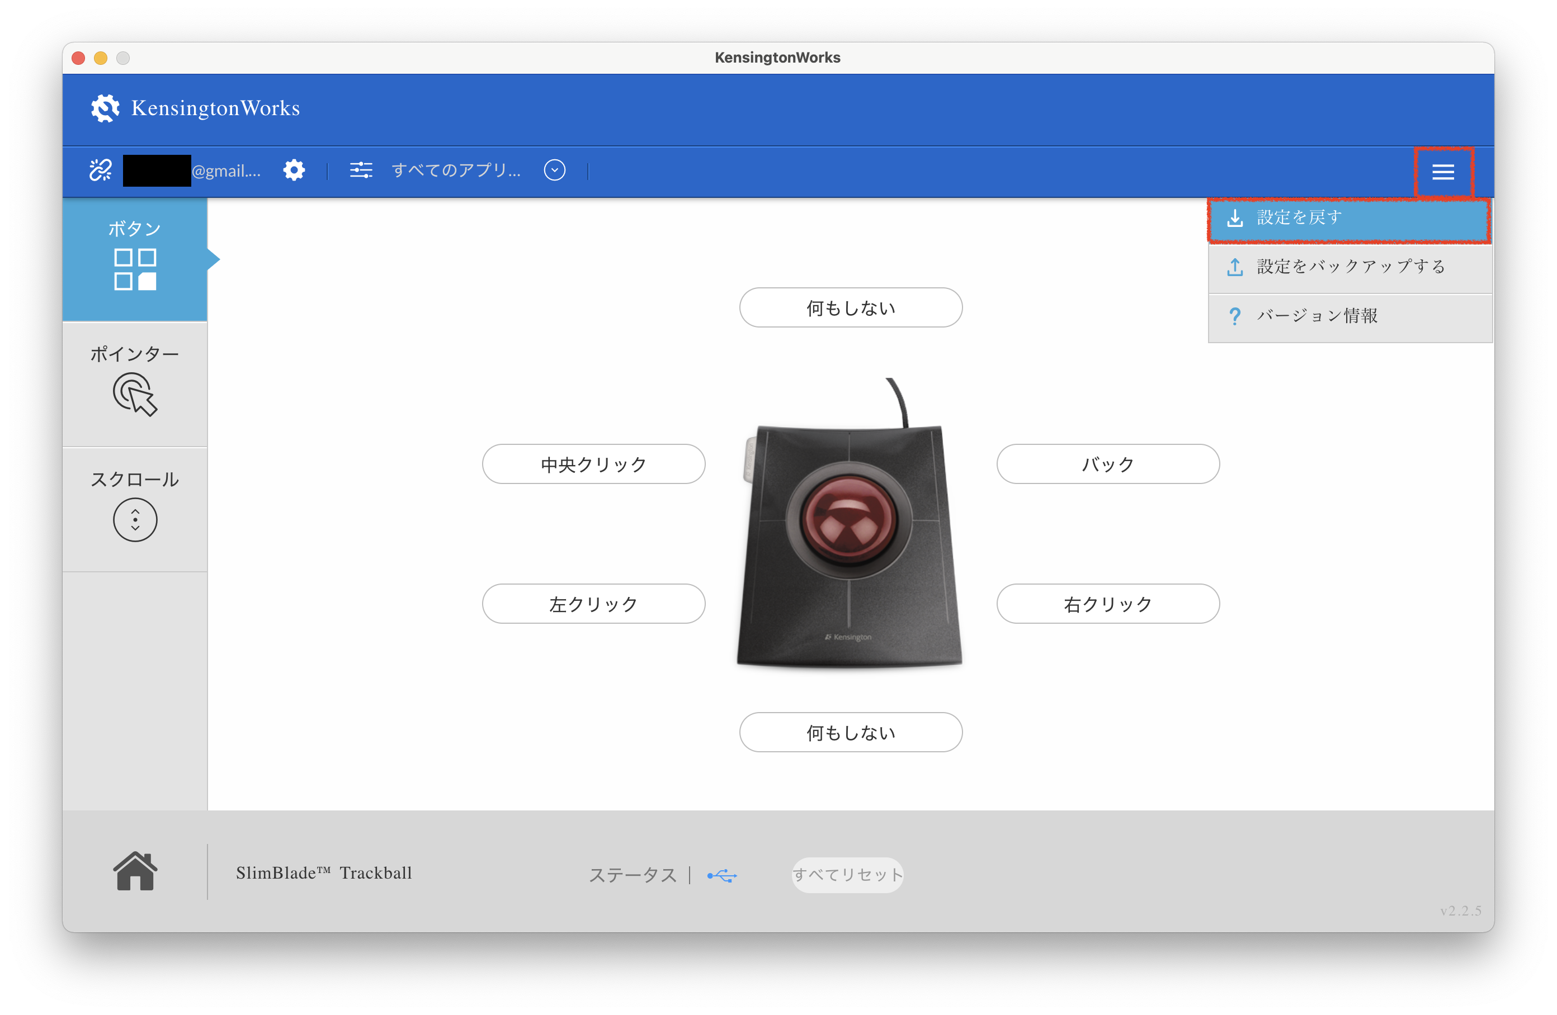The image size is (1557, 1015).
Task: Click the USB connection status icon
Action: pyautogui.click(x=721, y=875)
